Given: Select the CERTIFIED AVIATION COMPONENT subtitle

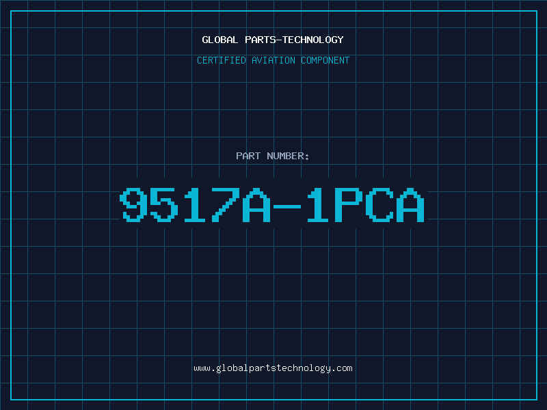Looking at the screenshot, I should (273, 60).
